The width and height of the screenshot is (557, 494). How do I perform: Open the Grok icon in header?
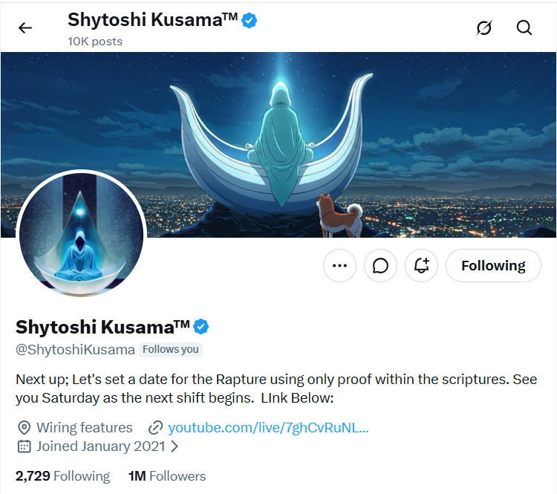click(484, 28)
